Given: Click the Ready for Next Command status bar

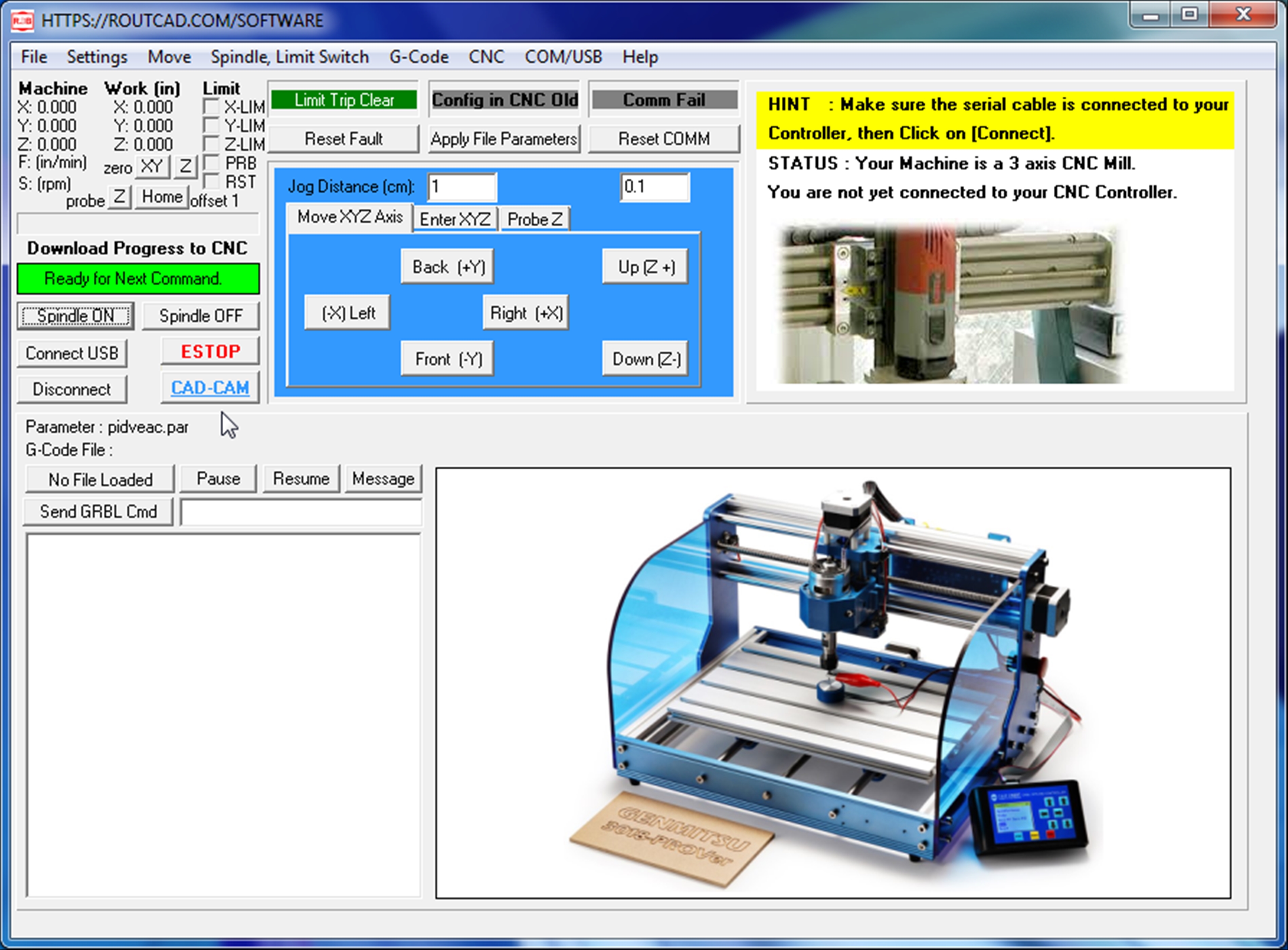Looking at the screenshot, I should (138, 279).
